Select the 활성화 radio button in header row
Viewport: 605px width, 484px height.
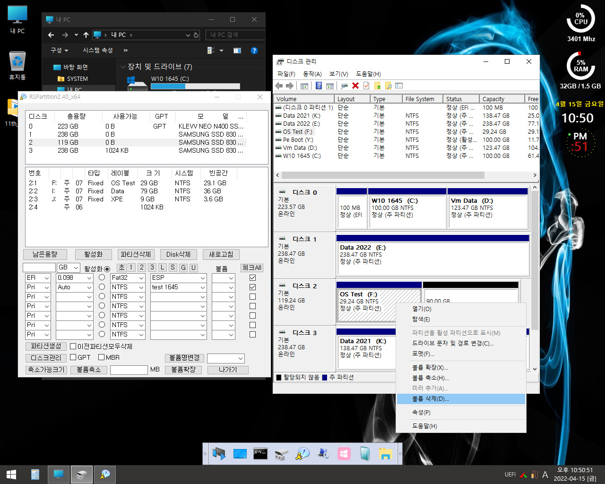point(107,268)
